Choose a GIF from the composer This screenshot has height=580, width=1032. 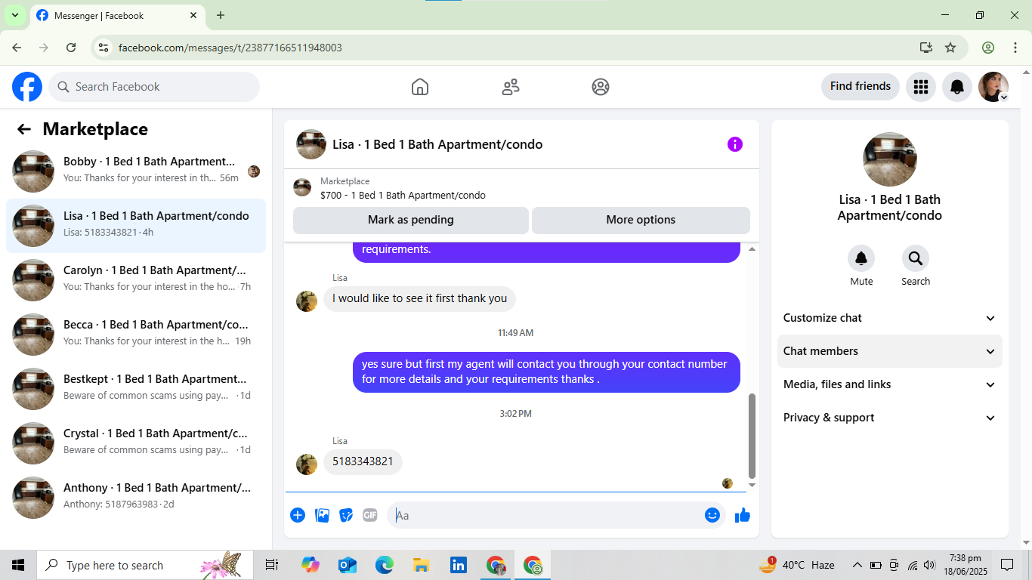[370, 515]
